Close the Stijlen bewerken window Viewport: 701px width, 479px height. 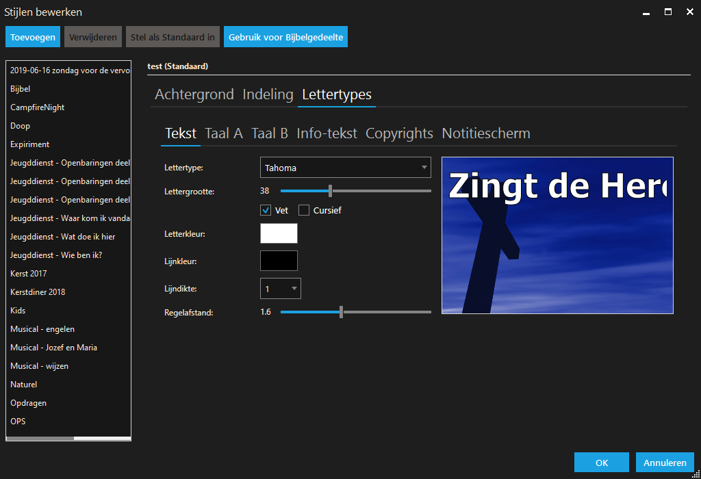click(x=690, y=12)
